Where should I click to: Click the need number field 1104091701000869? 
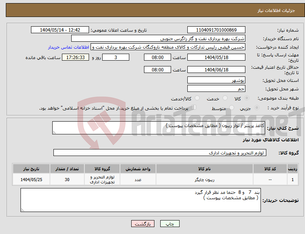point(216,30)
